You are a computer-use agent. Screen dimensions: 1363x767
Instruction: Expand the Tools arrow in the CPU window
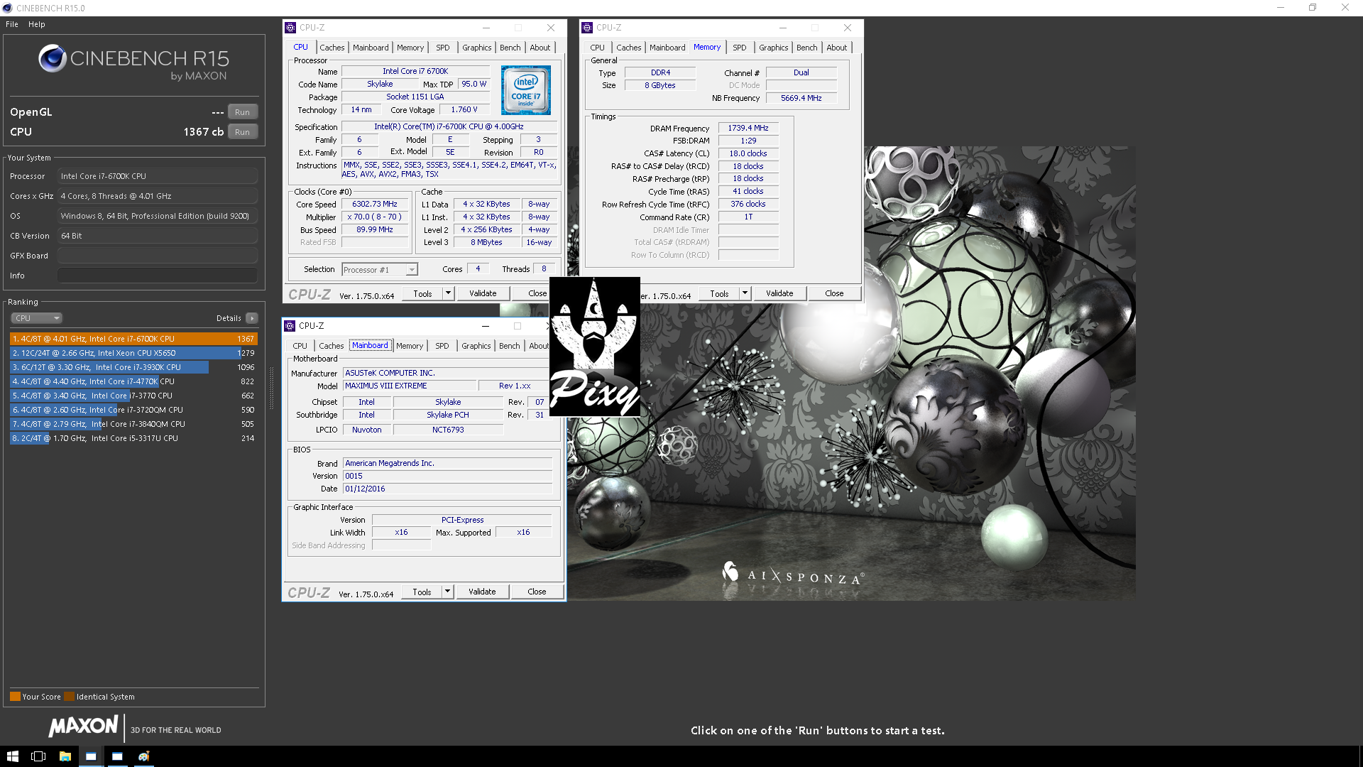click(448, 293)
